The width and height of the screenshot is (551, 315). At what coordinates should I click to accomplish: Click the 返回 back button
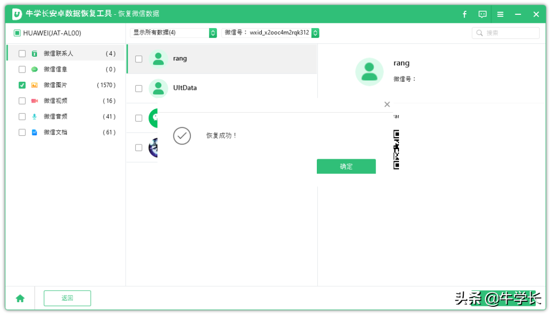click(67, 299)
